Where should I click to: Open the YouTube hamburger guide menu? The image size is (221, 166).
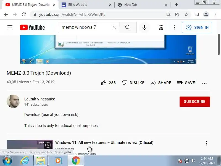(x=10, y=27)
